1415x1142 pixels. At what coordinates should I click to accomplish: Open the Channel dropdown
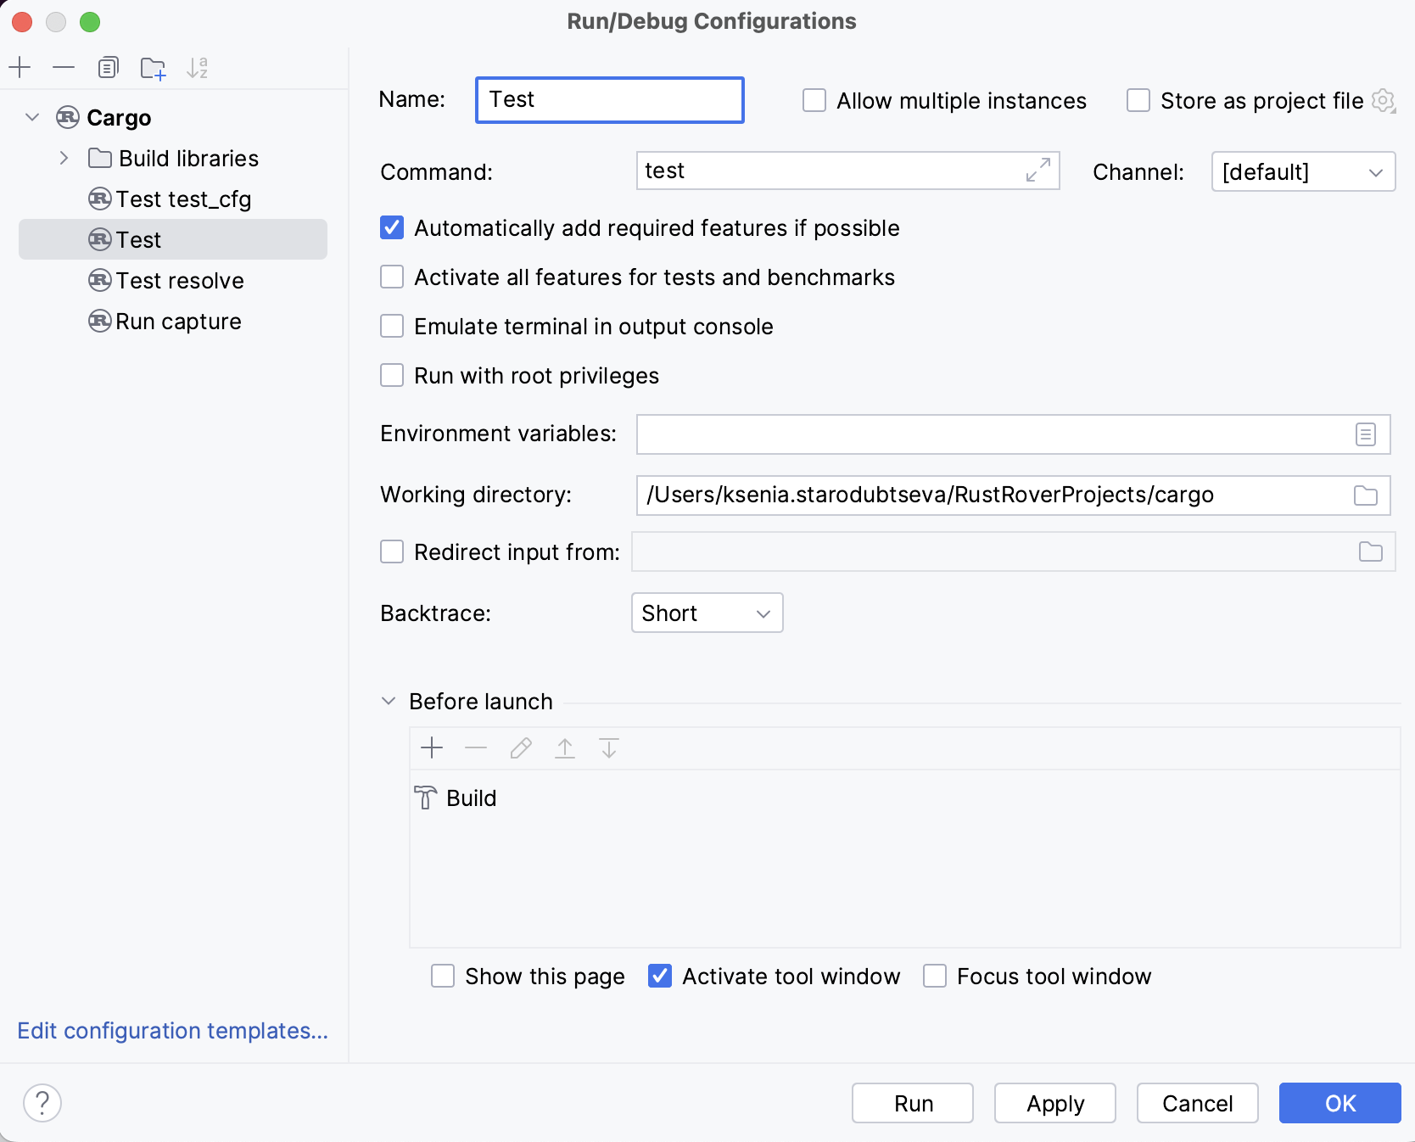1303,171
